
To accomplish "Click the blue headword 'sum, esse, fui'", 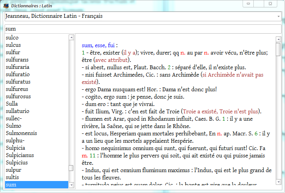I will point(98,45).
